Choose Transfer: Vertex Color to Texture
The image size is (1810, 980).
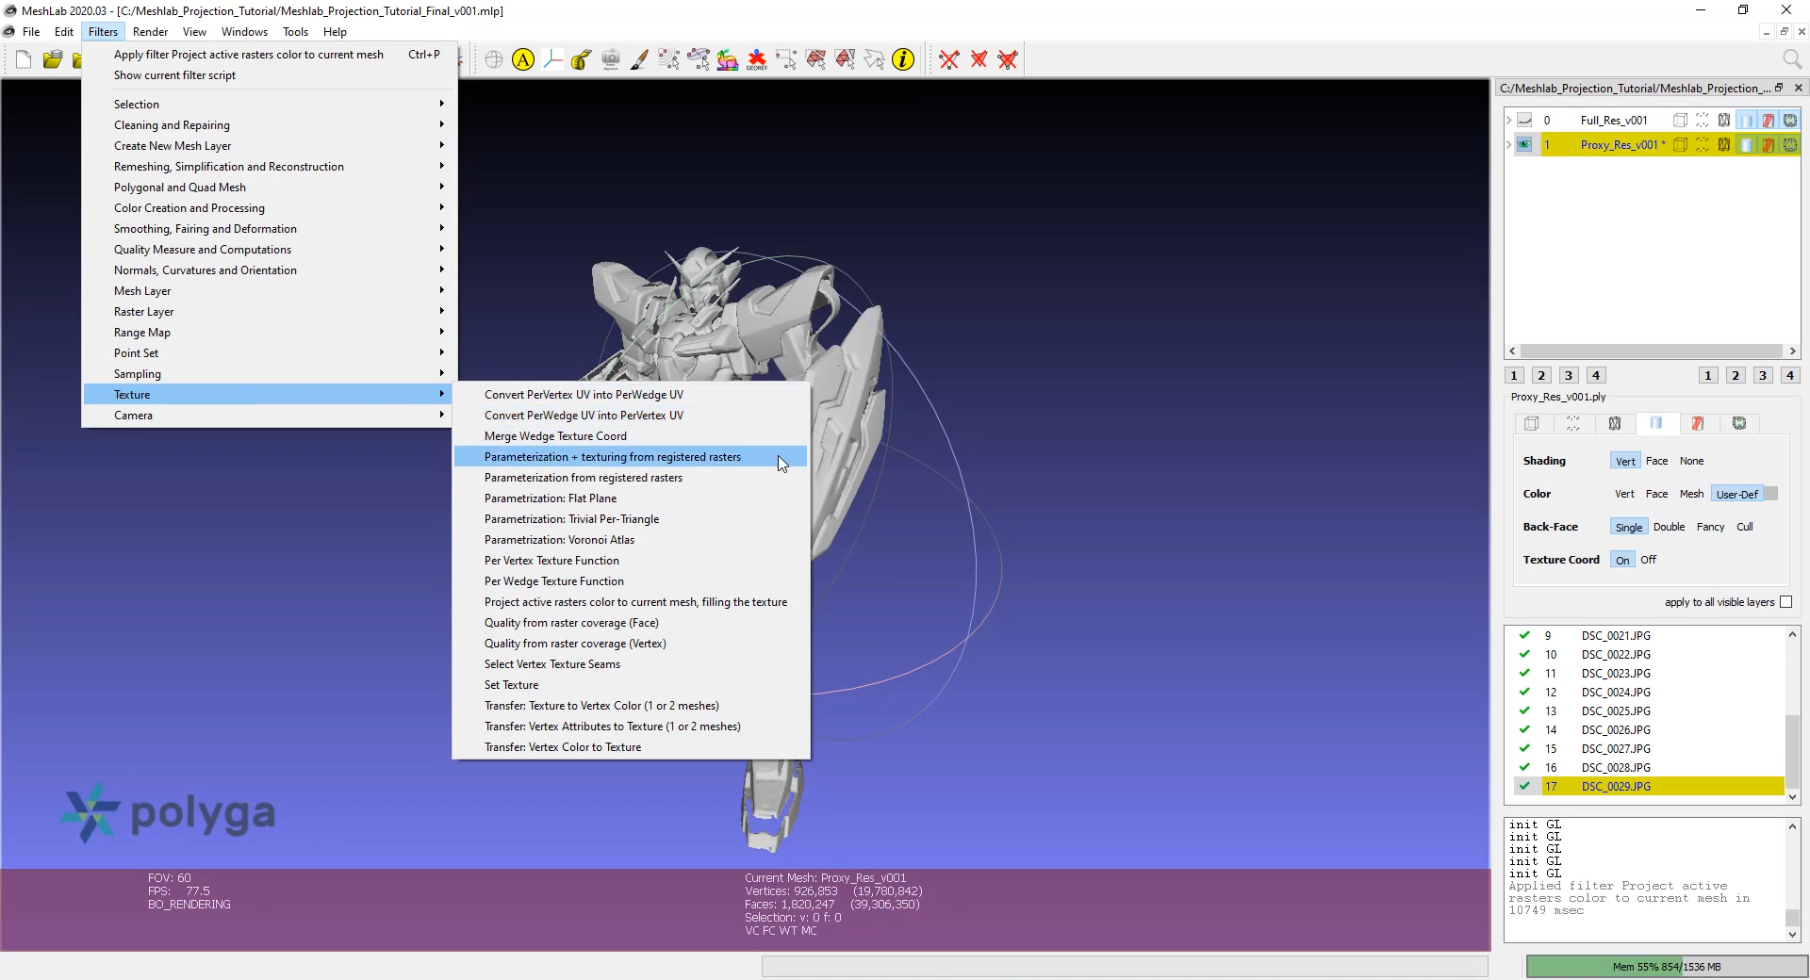click(x=631, y=746)
